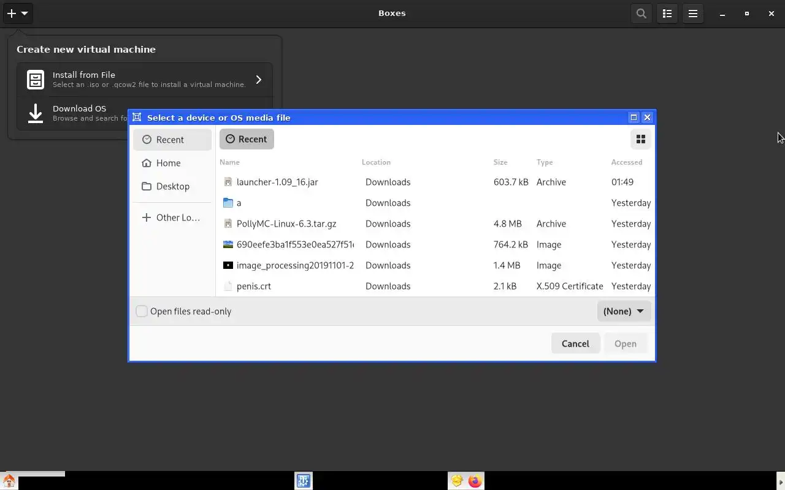Click the yellow taskbar tray icon
Image resolution: width=785 pixels, height=490 pixels.
click(x=457, y=481)
